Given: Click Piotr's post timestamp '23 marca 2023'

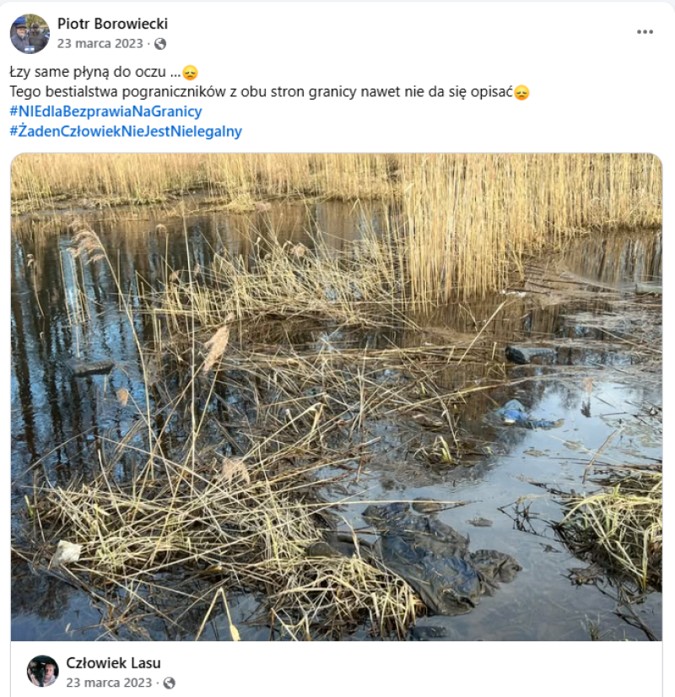Looking at the screenshot, I should click(100, 44).
